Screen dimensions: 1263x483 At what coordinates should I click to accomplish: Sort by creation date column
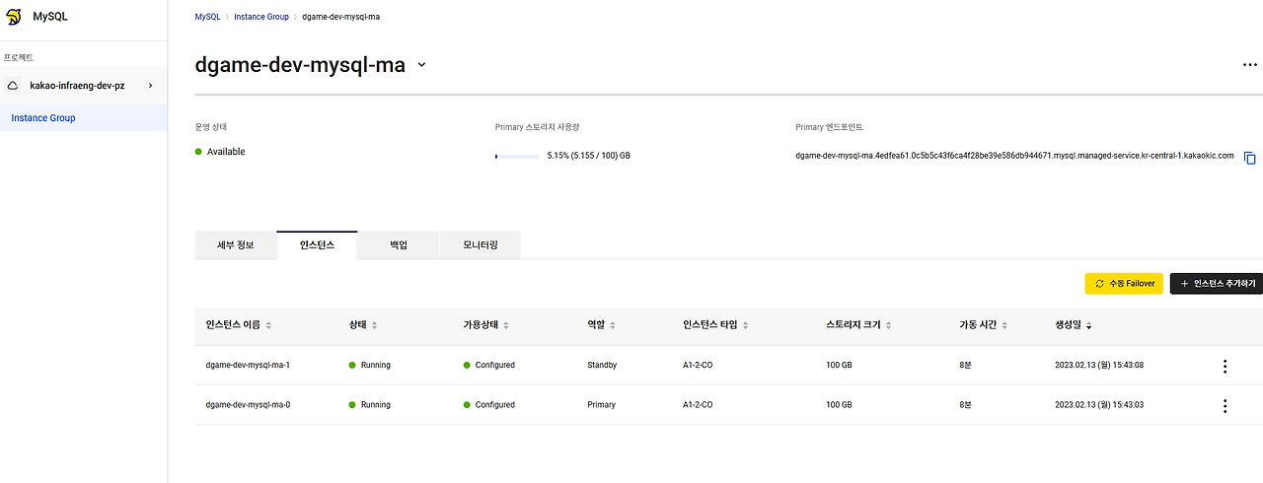pos(1089,325)
